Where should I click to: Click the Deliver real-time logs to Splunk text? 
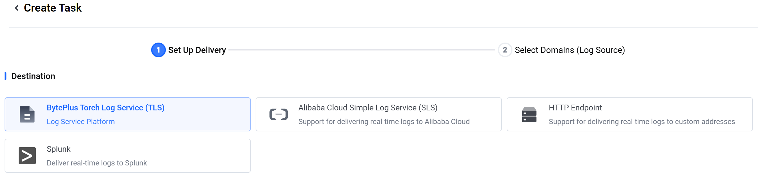pos(97,163)
